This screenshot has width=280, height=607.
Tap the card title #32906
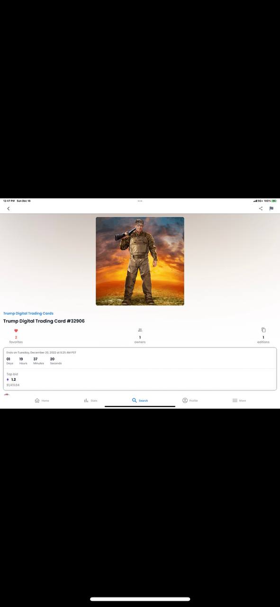point(44,321)
